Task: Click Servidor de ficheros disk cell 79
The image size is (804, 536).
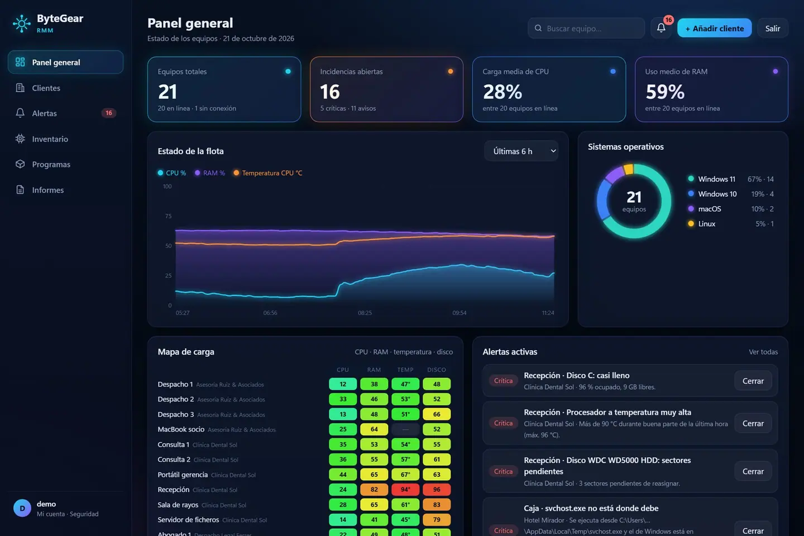Action: [x=437, y=520]
